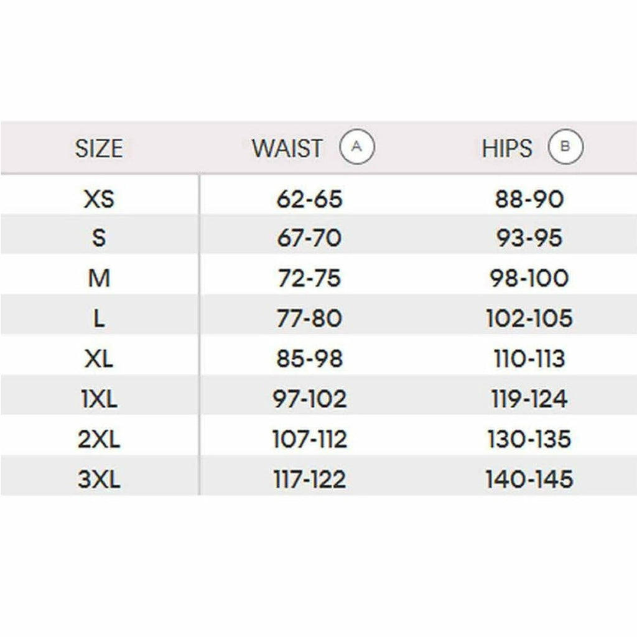Select waist range 117-122
The width and height of the screenshot is (637, 637).
(309, 480)
